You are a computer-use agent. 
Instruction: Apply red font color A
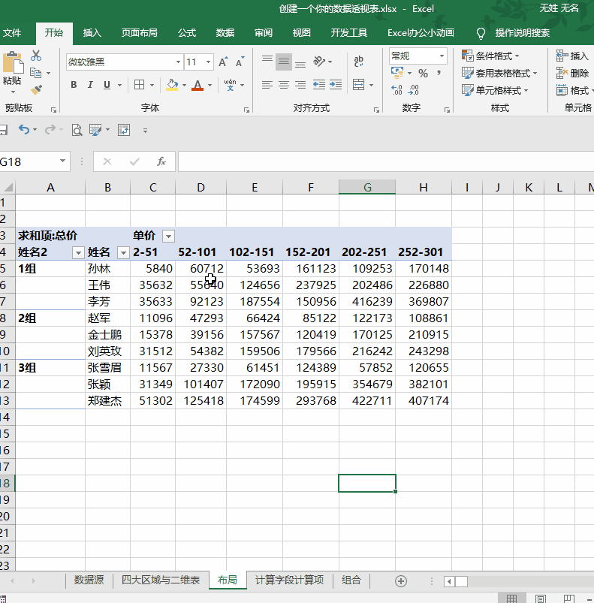coord(197,85)
